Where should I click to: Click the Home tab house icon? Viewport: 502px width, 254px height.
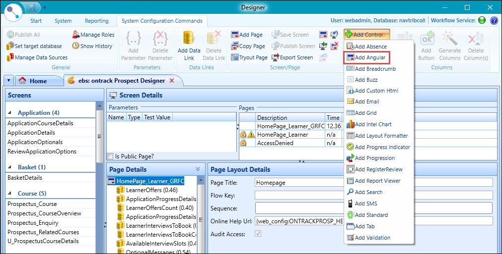[x=22, y=81]
